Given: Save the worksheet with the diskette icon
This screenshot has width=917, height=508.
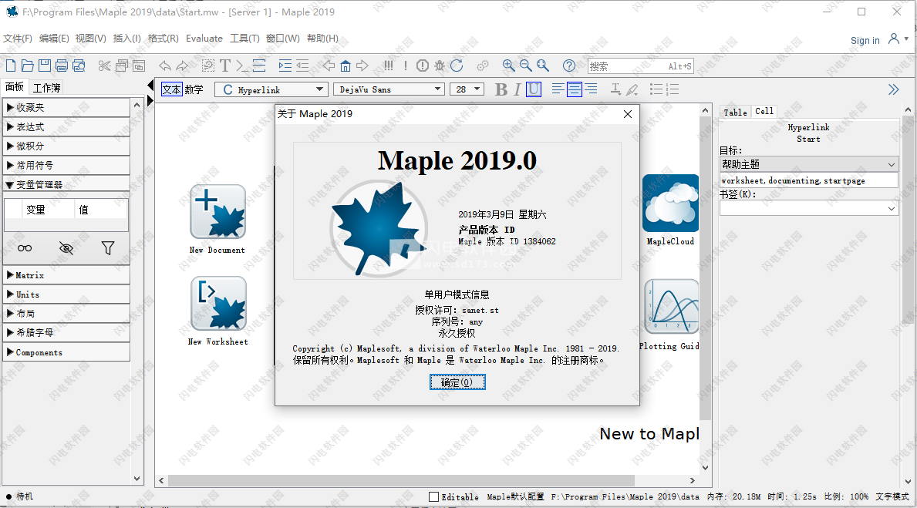Looking at the screenshot, I should 45,66.
